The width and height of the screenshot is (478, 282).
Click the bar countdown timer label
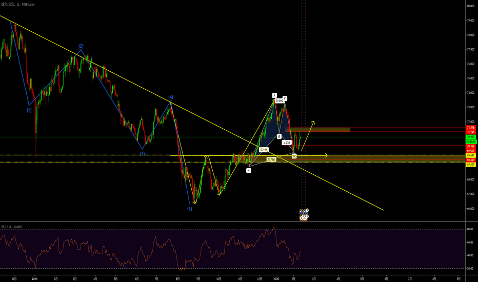pos(470,142)
